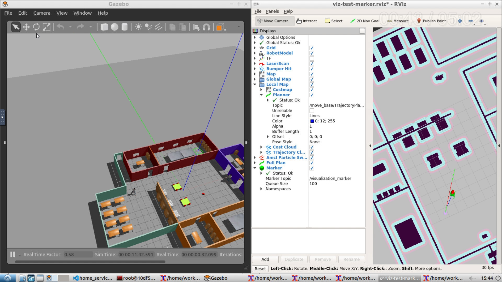This screenshot has height=282, width=502.
Task: Insert a sphere shape in Gazebo
Action: tap(115, 27)
